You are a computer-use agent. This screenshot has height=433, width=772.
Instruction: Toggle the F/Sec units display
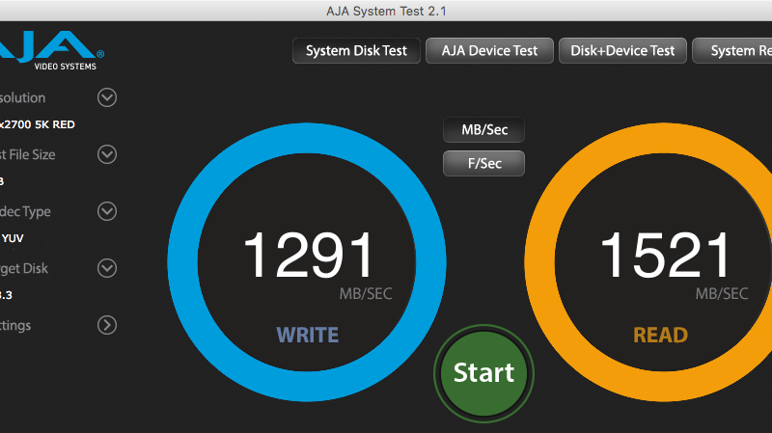483,164
